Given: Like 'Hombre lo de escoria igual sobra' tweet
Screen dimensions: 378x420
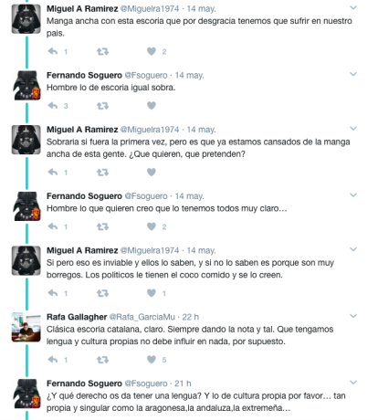Looking at the screenshot, I should pos(152,106).
